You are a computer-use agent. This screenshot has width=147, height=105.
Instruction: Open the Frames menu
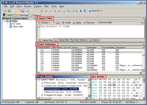[x=28, y=6]
